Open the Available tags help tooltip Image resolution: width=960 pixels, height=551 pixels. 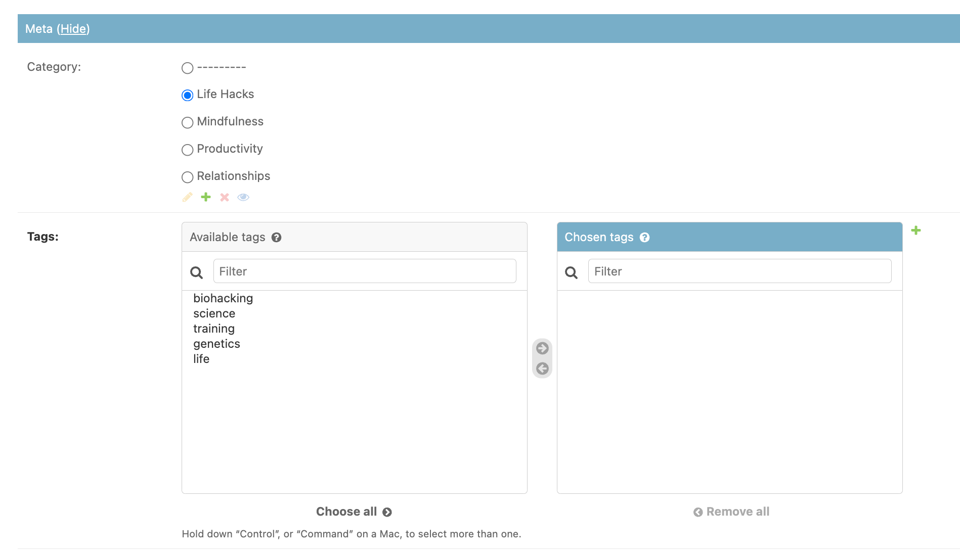pos(276,237)
